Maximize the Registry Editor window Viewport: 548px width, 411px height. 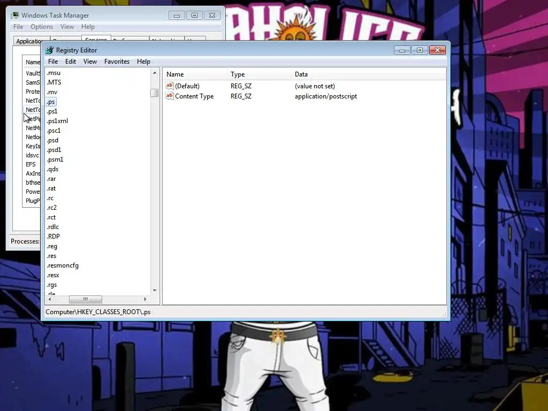tap(420, 50)
